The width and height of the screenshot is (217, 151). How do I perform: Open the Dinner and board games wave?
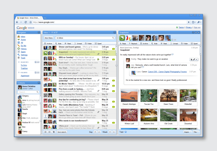pos(79,48)
